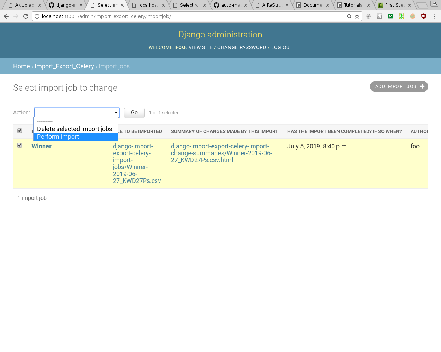Viewport: 441px width, 352px height.
Task: Click the Log Out link
Action: pyautogui.click(x=282, y=47)
